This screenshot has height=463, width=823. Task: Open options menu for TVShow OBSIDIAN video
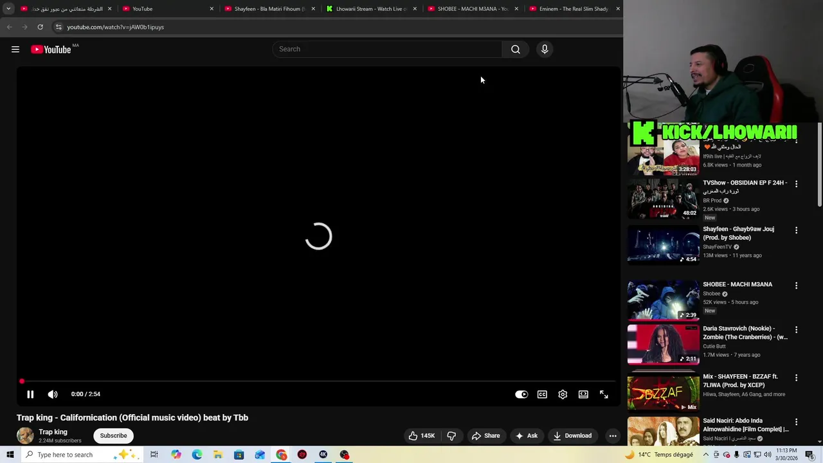(x=796, y=184)
